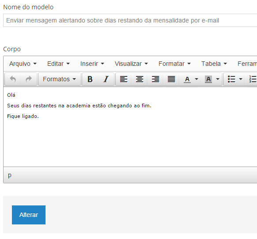Toggle italic formatting

(106, 79)
